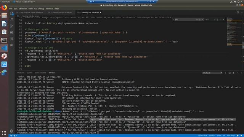Open system tray volume and power menu
This screenshot has height=137, width=244.
(237, 2)
